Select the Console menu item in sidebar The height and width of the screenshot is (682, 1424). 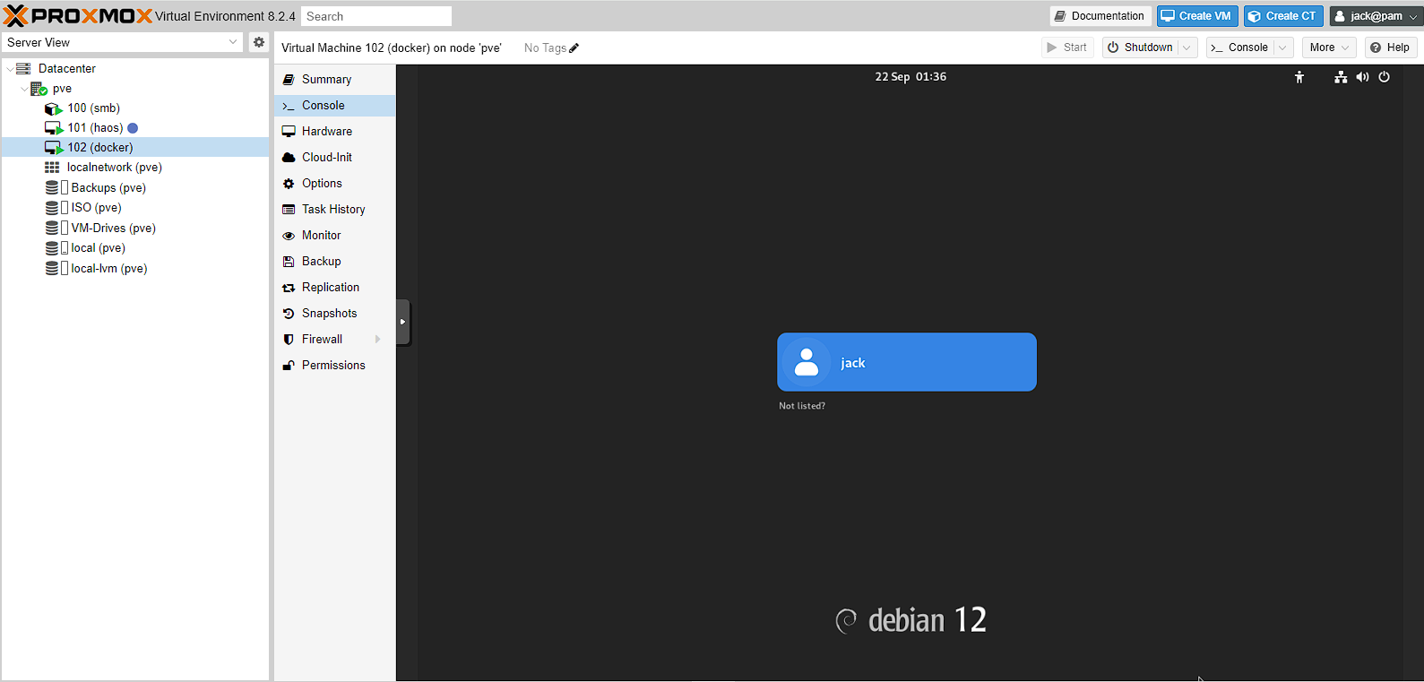pos(335,106)
